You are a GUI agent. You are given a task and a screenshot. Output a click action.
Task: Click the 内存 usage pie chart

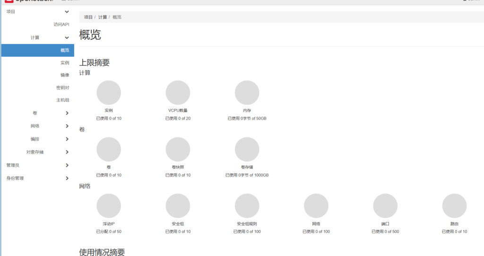[247, 93]
